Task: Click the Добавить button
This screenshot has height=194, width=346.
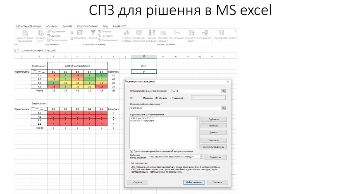Action: tap(214, 119)
